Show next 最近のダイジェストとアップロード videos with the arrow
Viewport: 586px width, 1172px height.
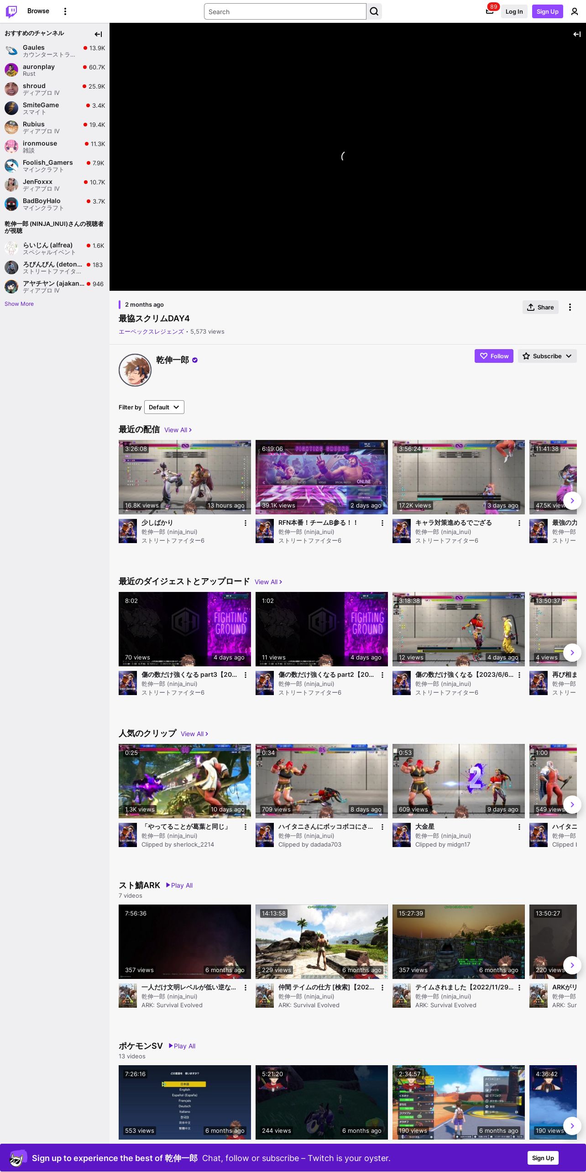tap(572, 653)
